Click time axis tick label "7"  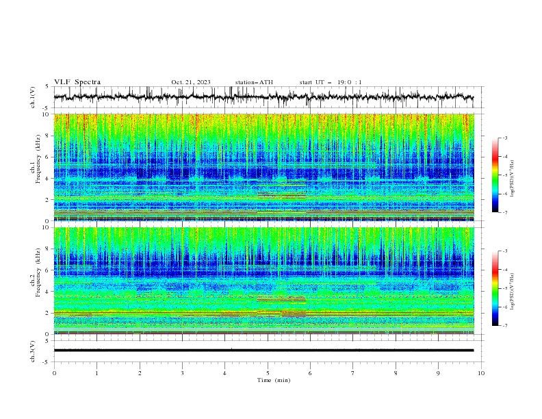tap(353, 373)
